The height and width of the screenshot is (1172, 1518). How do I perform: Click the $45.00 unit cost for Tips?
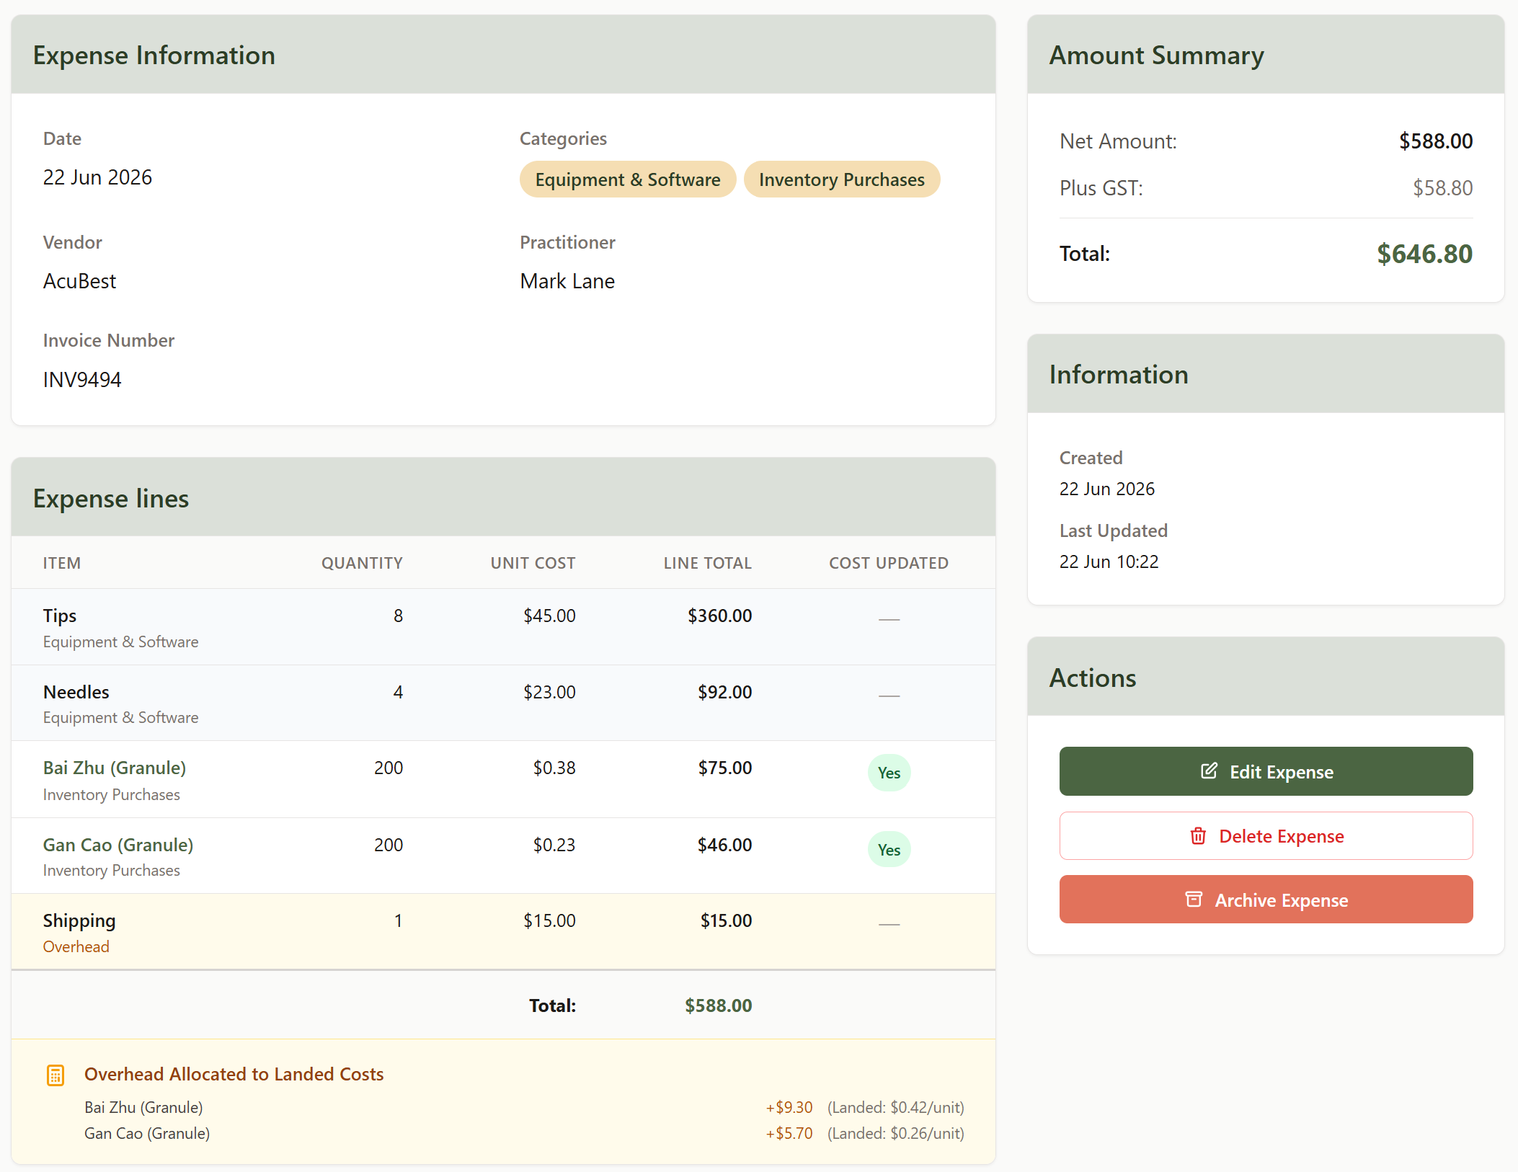coord(549,616)
